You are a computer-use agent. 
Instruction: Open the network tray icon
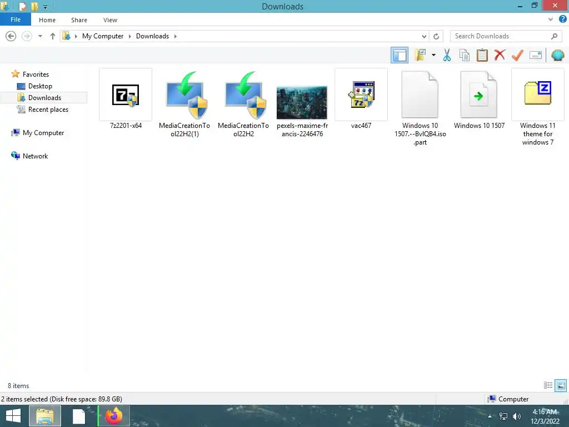[x=503, y=416]
